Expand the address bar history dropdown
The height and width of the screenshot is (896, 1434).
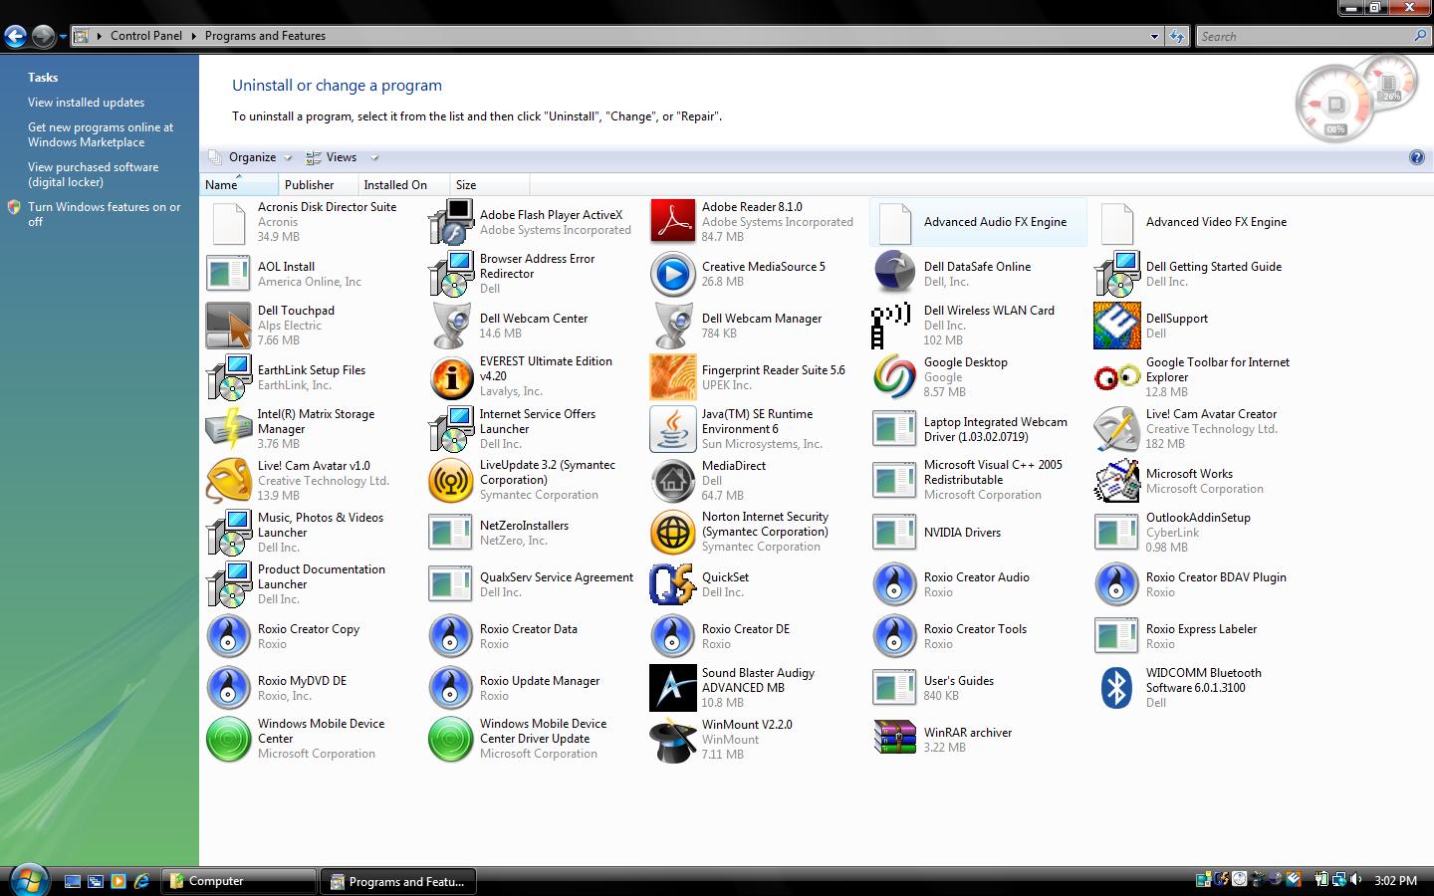pyautogui.click(x=1154, y=36)
